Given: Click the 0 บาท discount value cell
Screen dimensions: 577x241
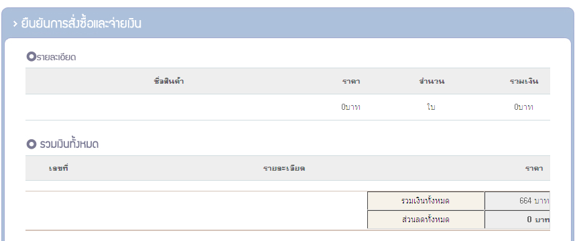Looking at the screenshot, I should pyautogui.click(x=517, y=220).
